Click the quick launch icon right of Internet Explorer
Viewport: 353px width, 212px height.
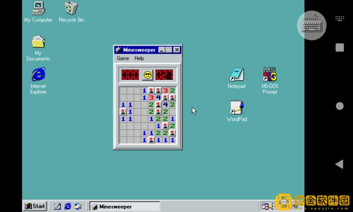(78, 206)
